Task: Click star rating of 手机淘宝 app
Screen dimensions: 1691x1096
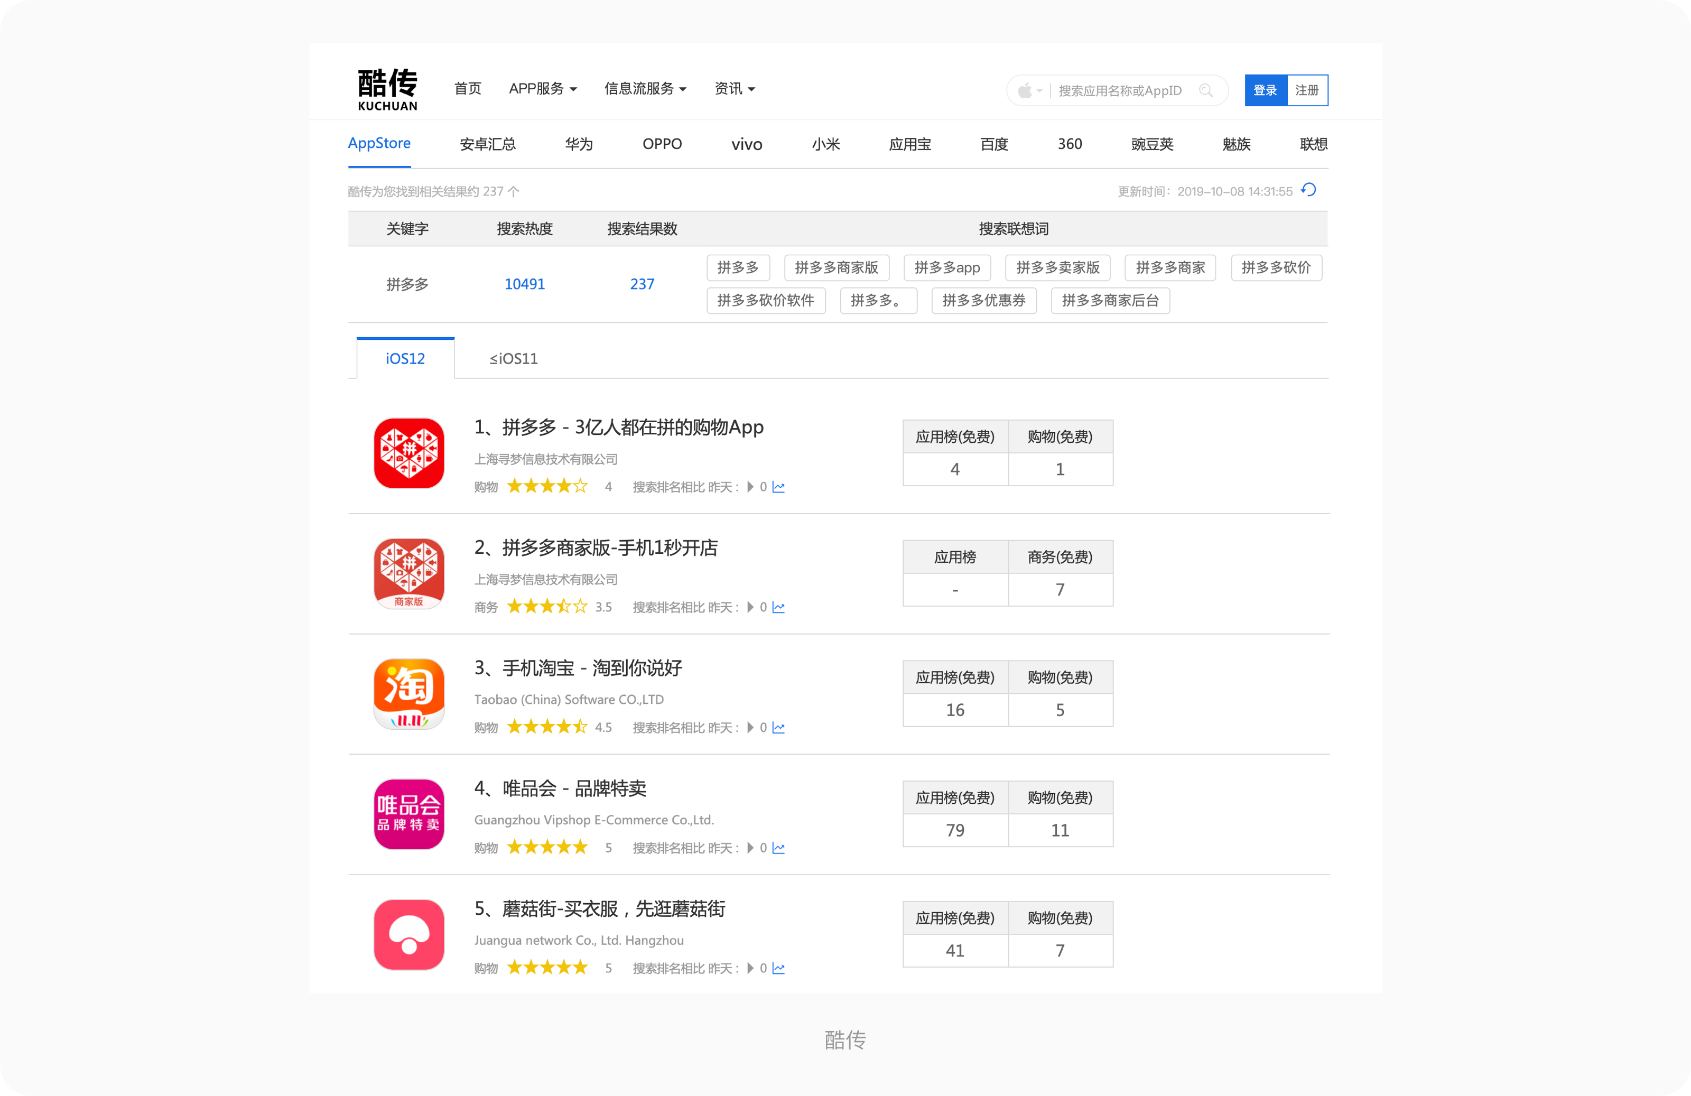Action: coord(547,727)
